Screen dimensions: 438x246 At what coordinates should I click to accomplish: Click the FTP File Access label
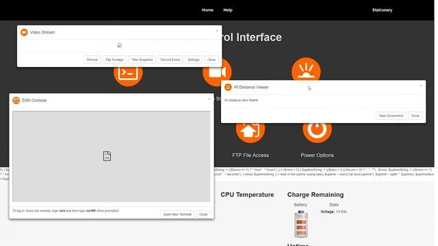250,155
